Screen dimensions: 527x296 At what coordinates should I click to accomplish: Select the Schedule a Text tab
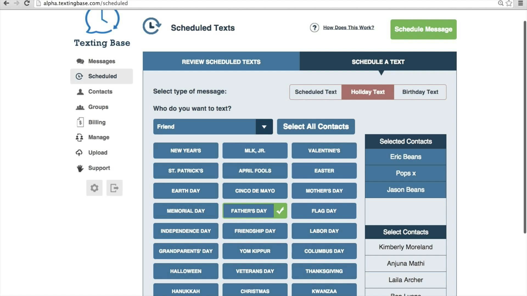[x=378, y=62]
